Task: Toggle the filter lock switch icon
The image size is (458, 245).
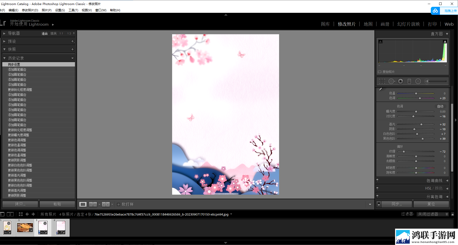Action: coord(452,214)
